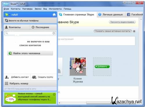
Task: Click Создать группу button
Action: (44, 77)
